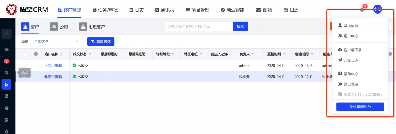The image size is (396, 134).
Task: Click the 搜索 button
Action: tap(240, 26)
